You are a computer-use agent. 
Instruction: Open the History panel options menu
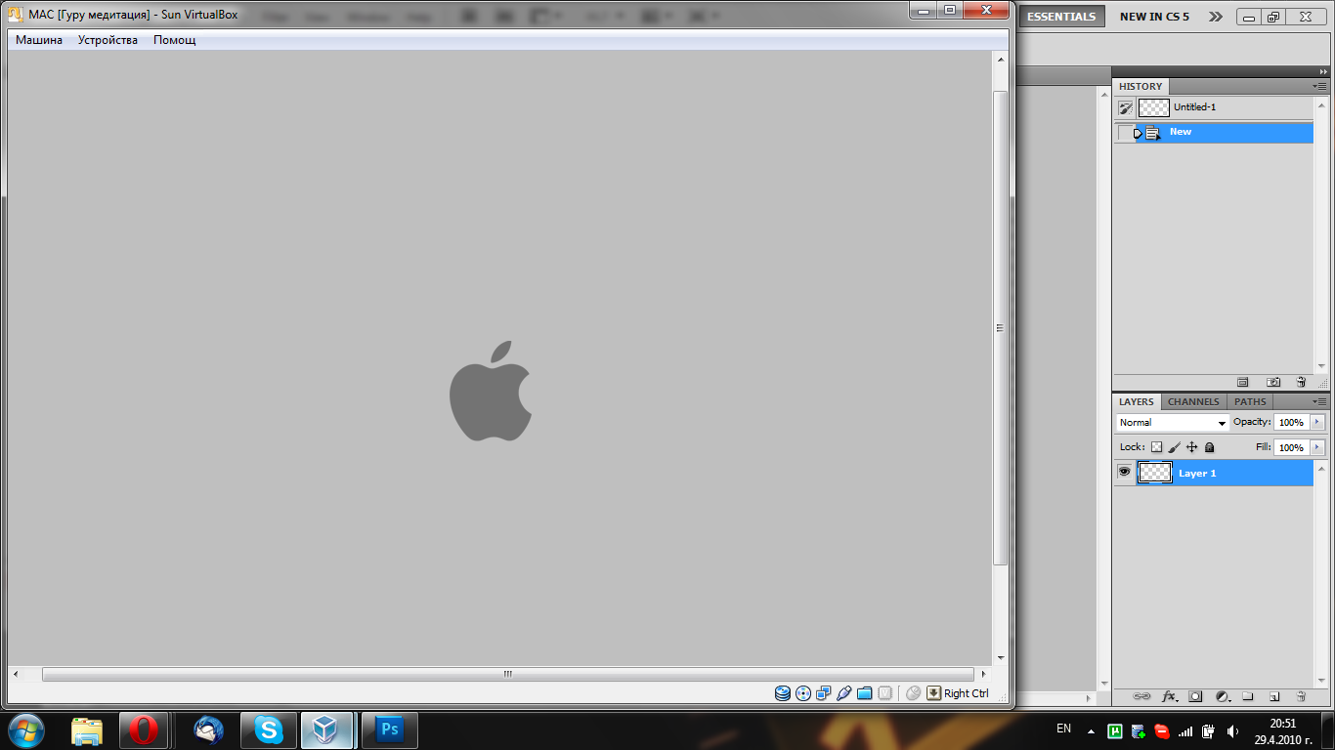[x=1320, y=86]
